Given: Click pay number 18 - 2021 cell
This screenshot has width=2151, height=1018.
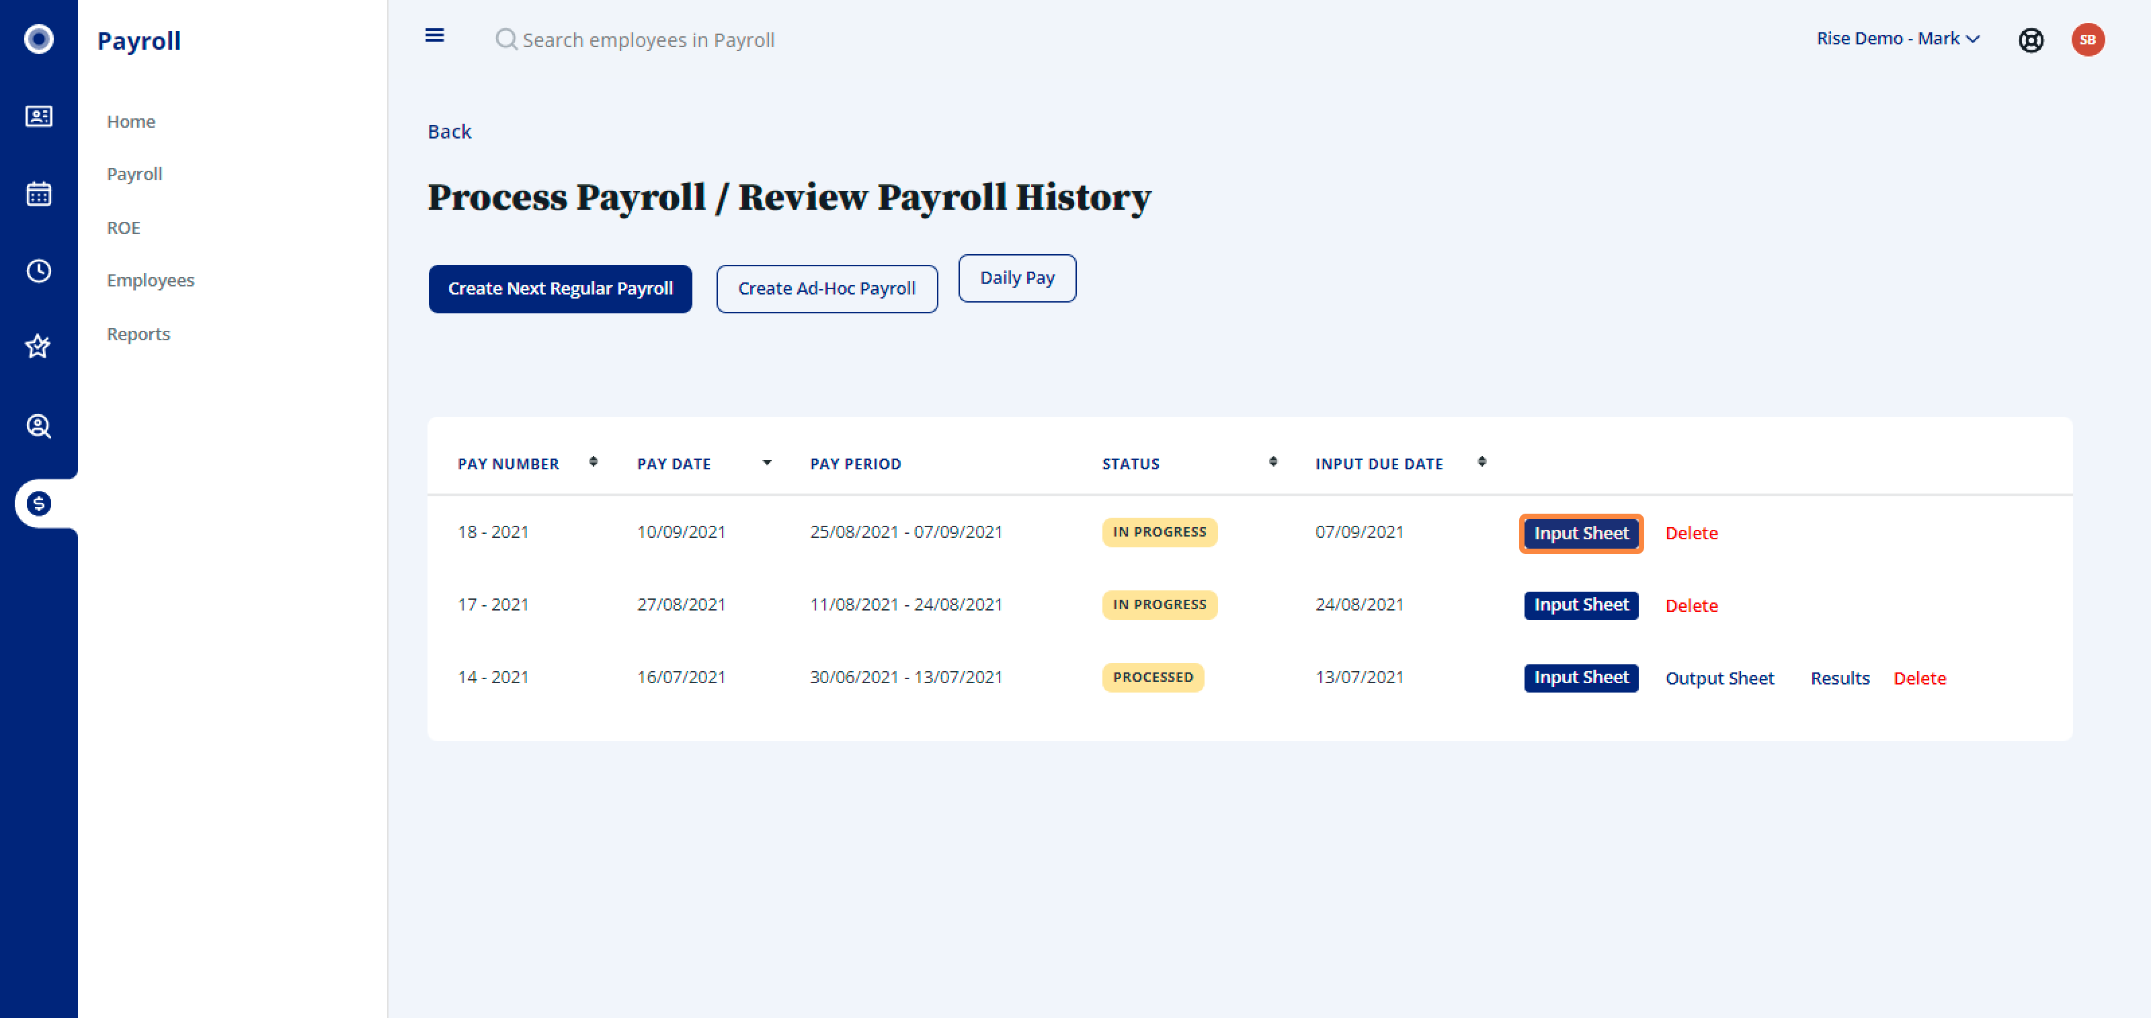Looking at the screenshot, I should 493,532.
